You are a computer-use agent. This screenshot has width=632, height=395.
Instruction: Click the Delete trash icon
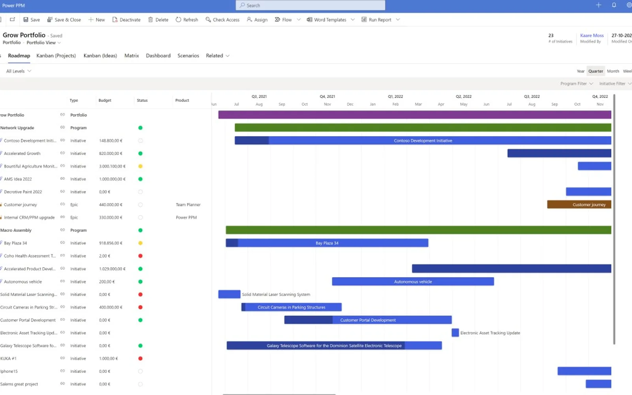point(150,20)
